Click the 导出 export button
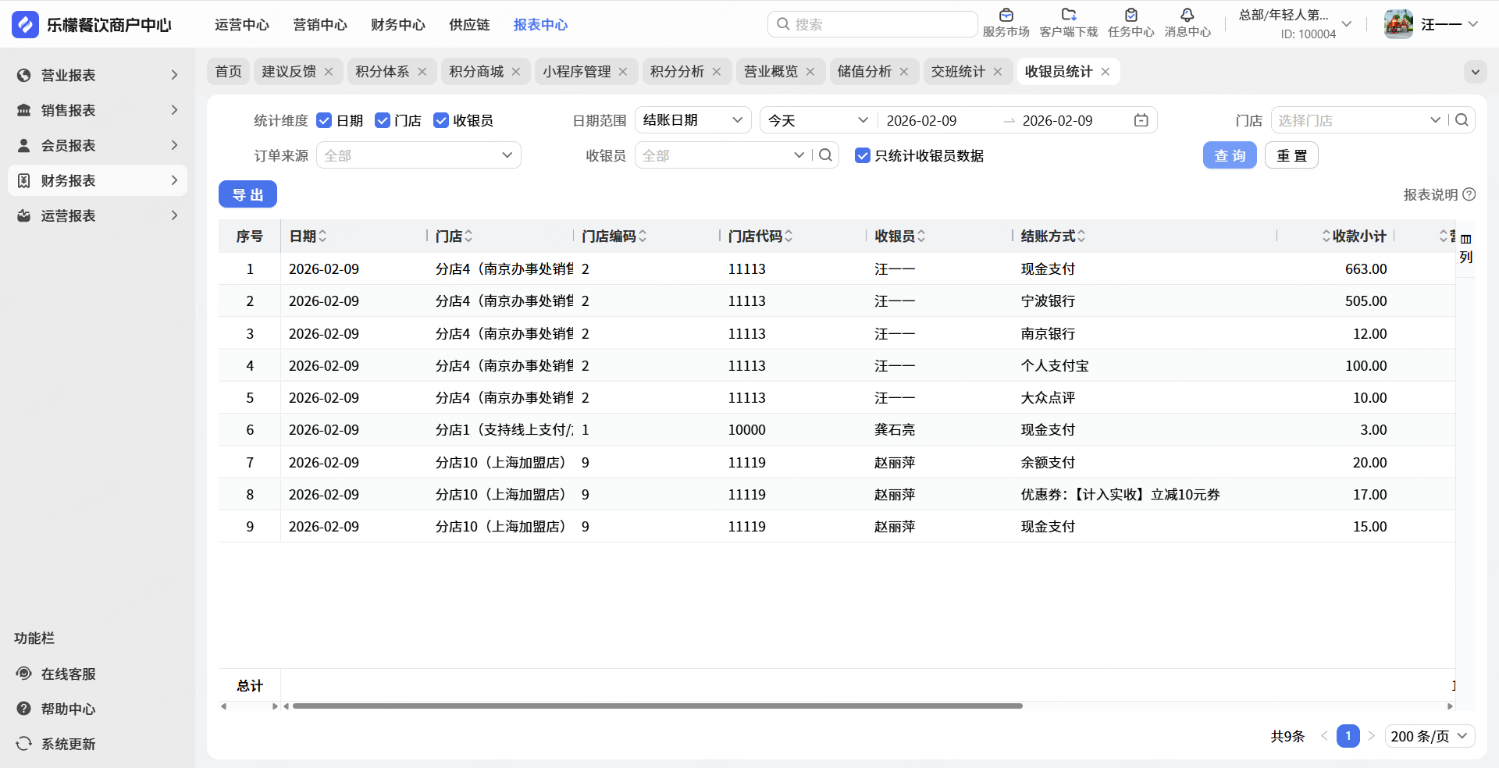This screenshot has width=1499, height=768. pyautogui.click(x=247, y=194)
